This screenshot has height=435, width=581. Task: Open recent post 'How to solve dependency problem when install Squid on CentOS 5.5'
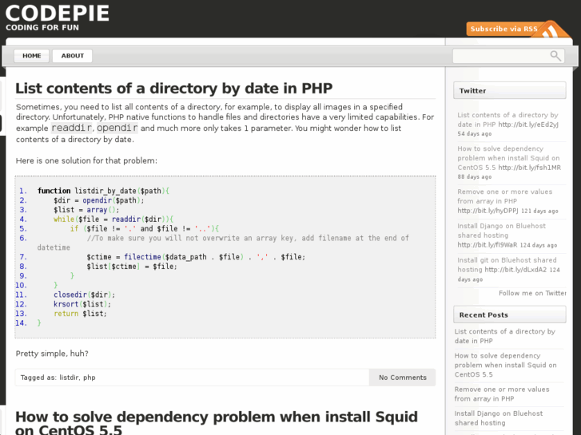click(x=505, y=365)
